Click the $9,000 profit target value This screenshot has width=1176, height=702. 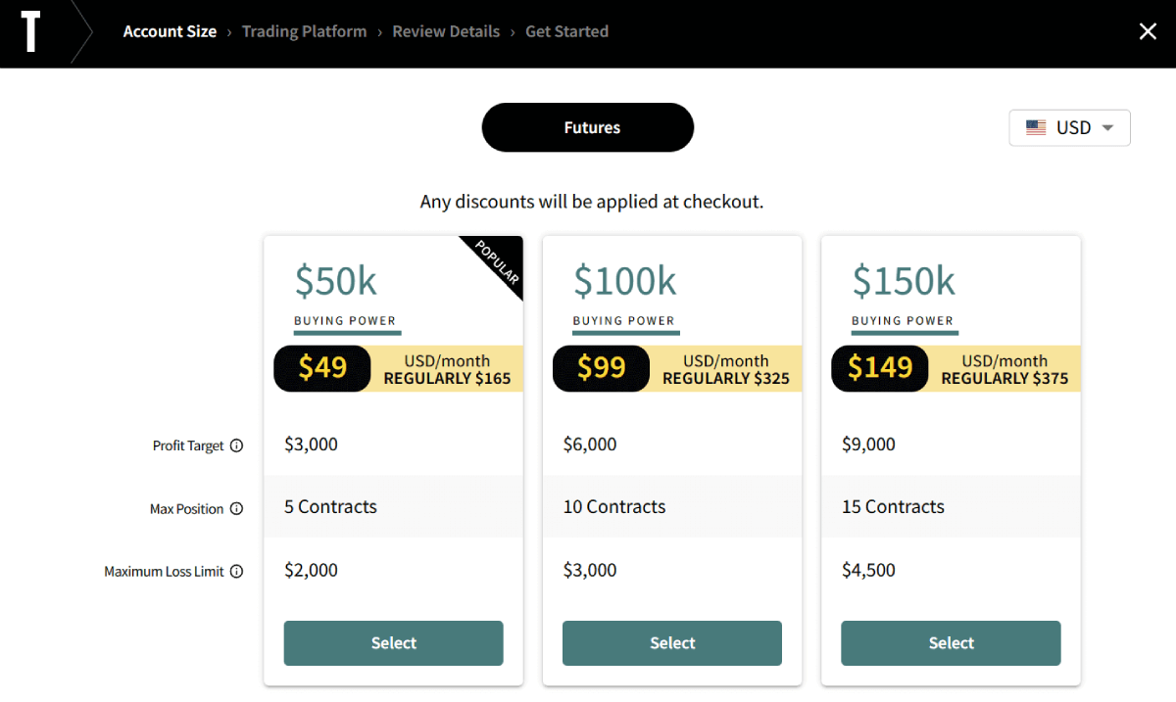click(x=868, y=445)
